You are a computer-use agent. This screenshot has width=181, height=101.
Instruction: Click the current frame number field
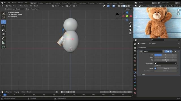[104, 92]
